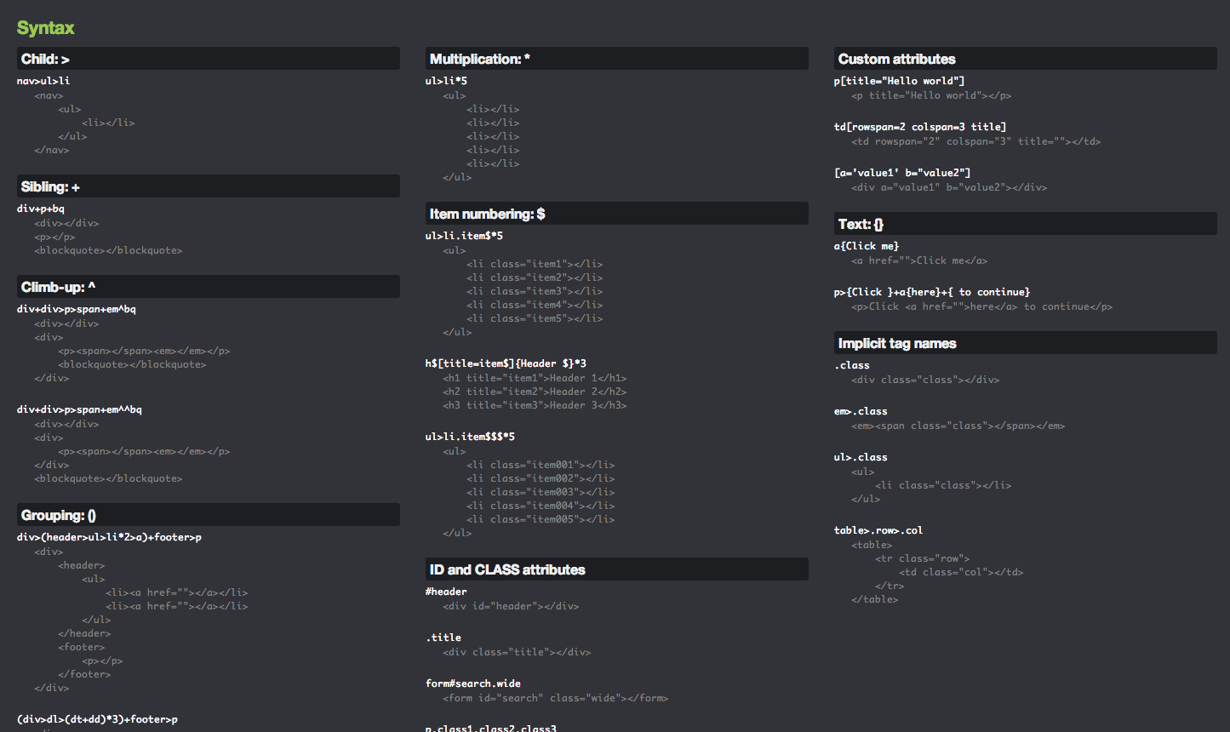The image size is (1230, 732).
Task: Select the div+p+bq abbreviation
Action: [41, 209]
